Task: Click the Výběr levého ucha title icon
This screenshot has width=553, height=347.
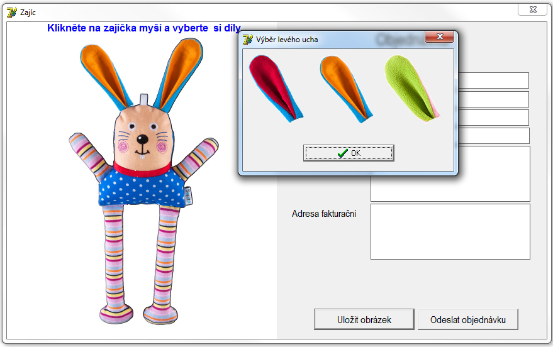Action: click(x=248, y=40)
